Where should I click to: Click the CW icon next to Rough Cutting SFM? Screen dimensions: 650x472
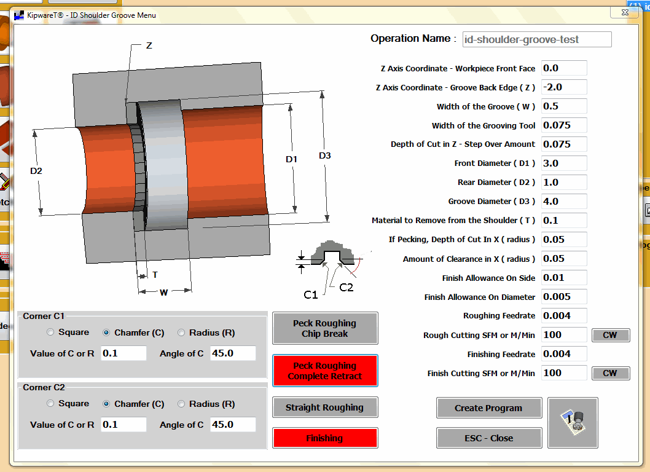click(x=610, y=335)
